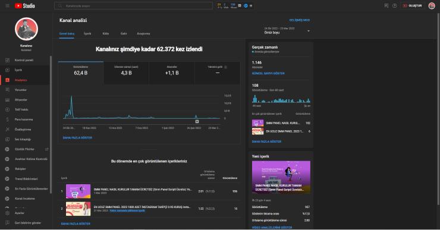Click the YouTube Studio logo
Screen dimensions: 440x230
pyautogui.click(x=25, y=5)
